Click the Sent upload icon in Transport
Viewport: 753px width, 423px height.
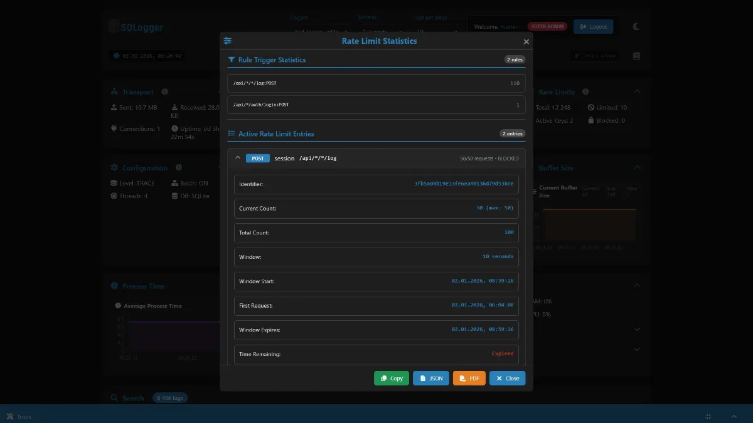click(114, 107)
